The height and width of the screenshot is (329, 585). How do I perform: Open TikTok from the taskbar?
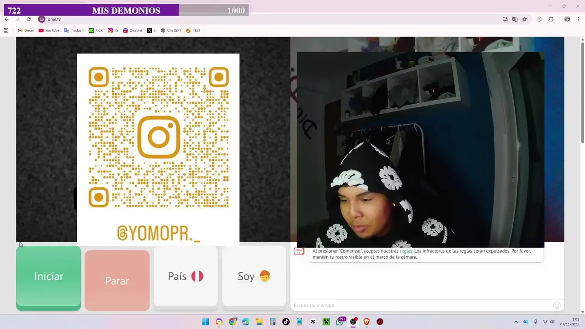(x=286, y=322)
